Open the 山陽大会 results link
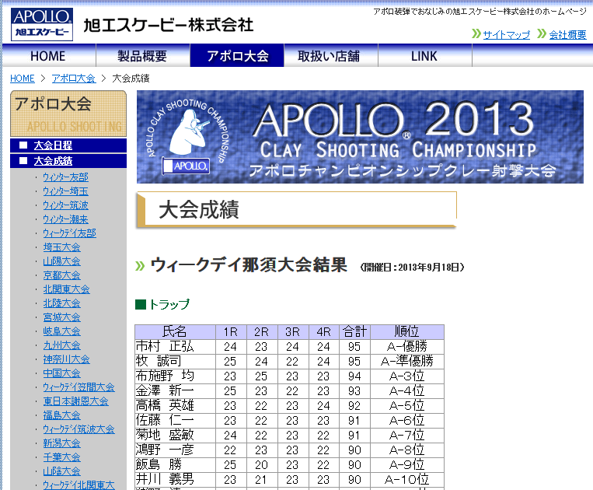593x490 pixels. (61, 261)
